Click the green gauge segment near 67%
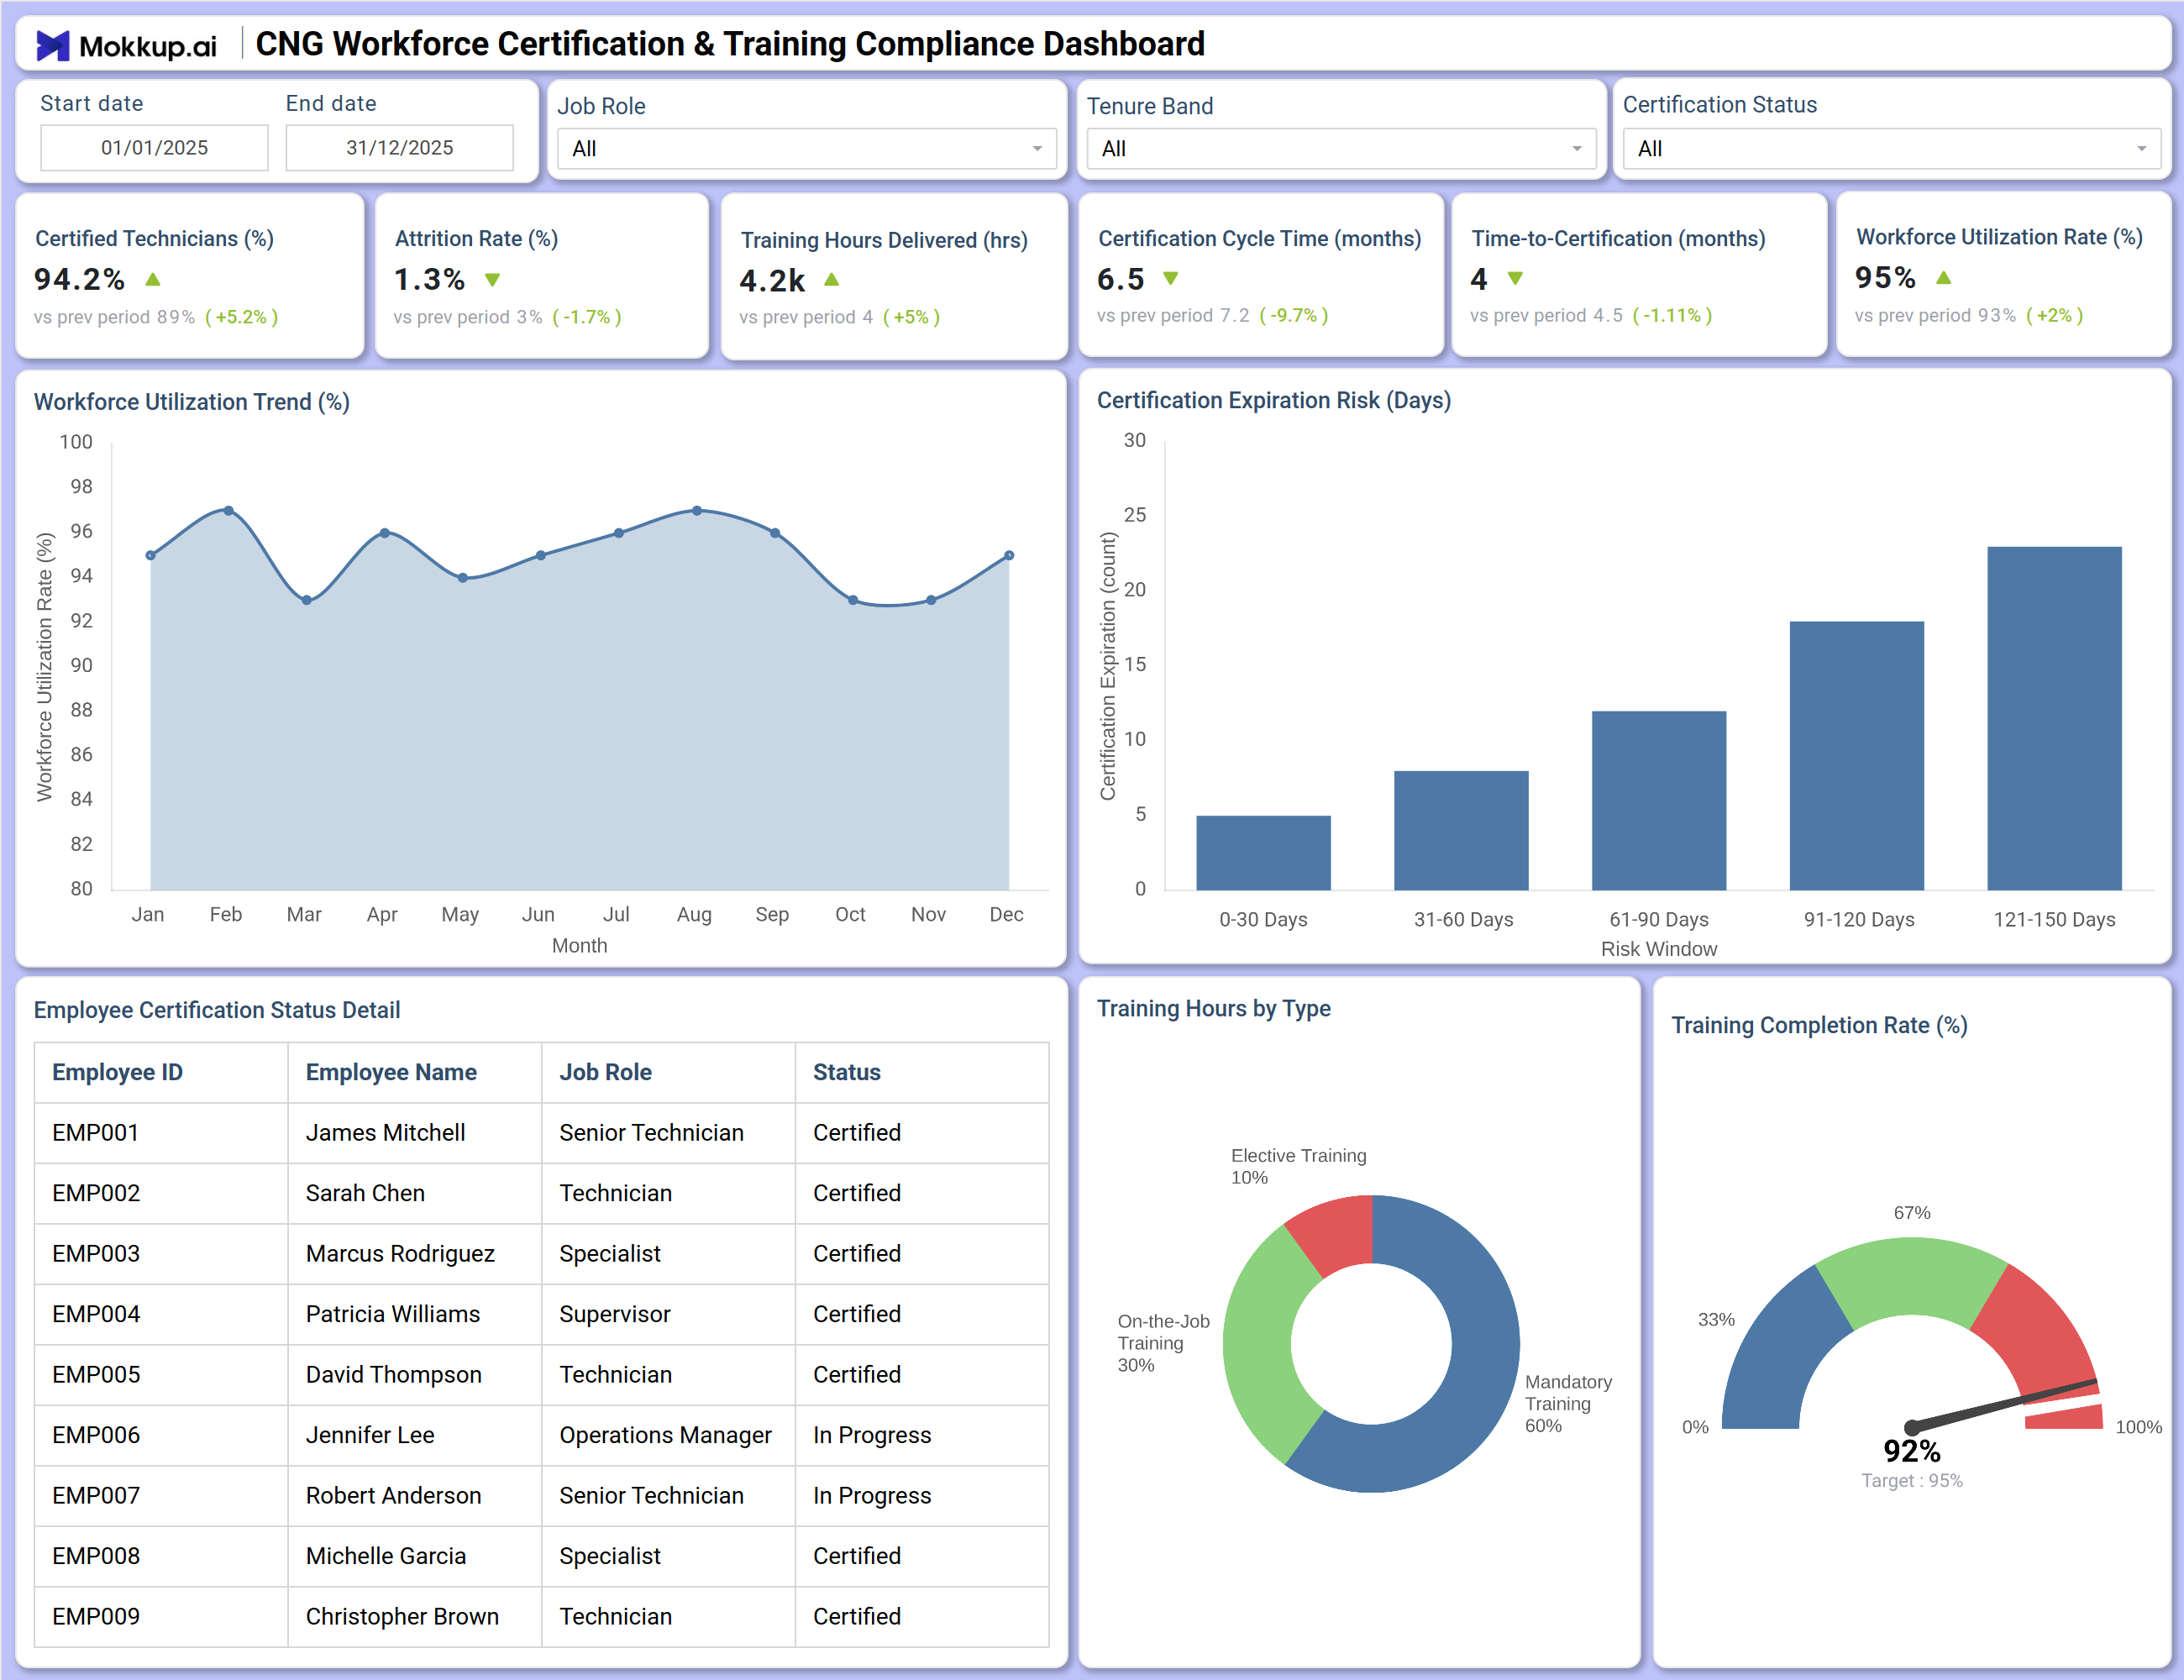 click(1912, 1277)
